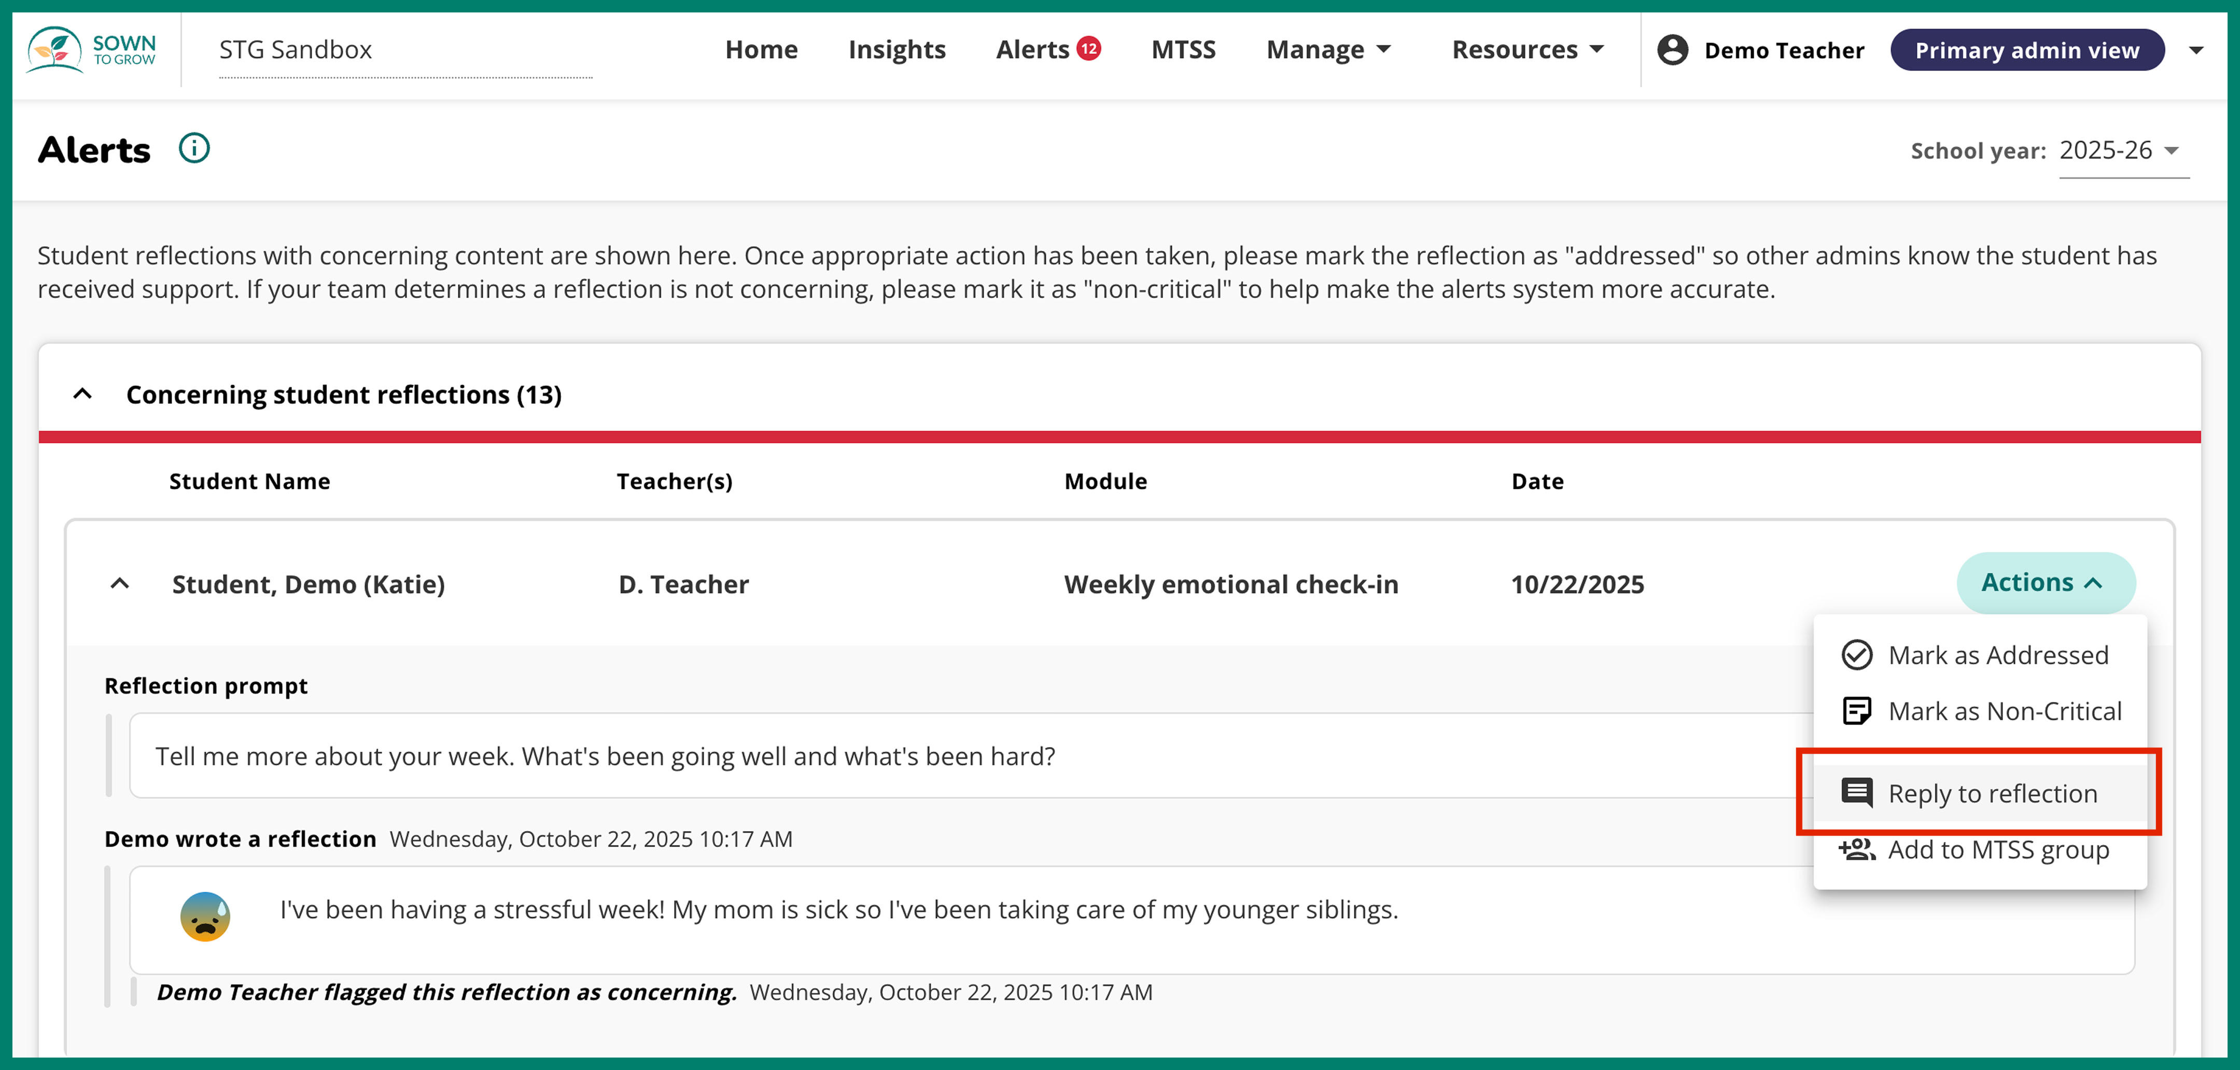Click the Demo Teacher profile avatar icon

tap(1671, 50)
